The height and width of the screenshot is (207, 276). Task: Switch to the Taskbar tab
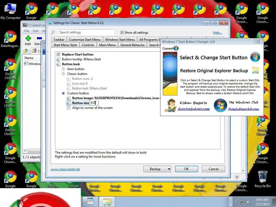tap(59, 40)
